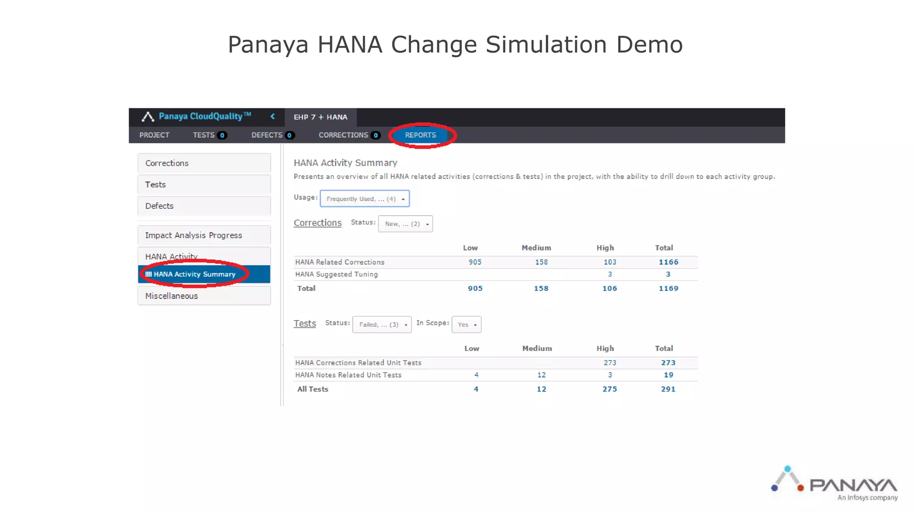Open the All Tests low count
Image resolution: width=914 pixels, height=514 pixels.
click(476, 390)
